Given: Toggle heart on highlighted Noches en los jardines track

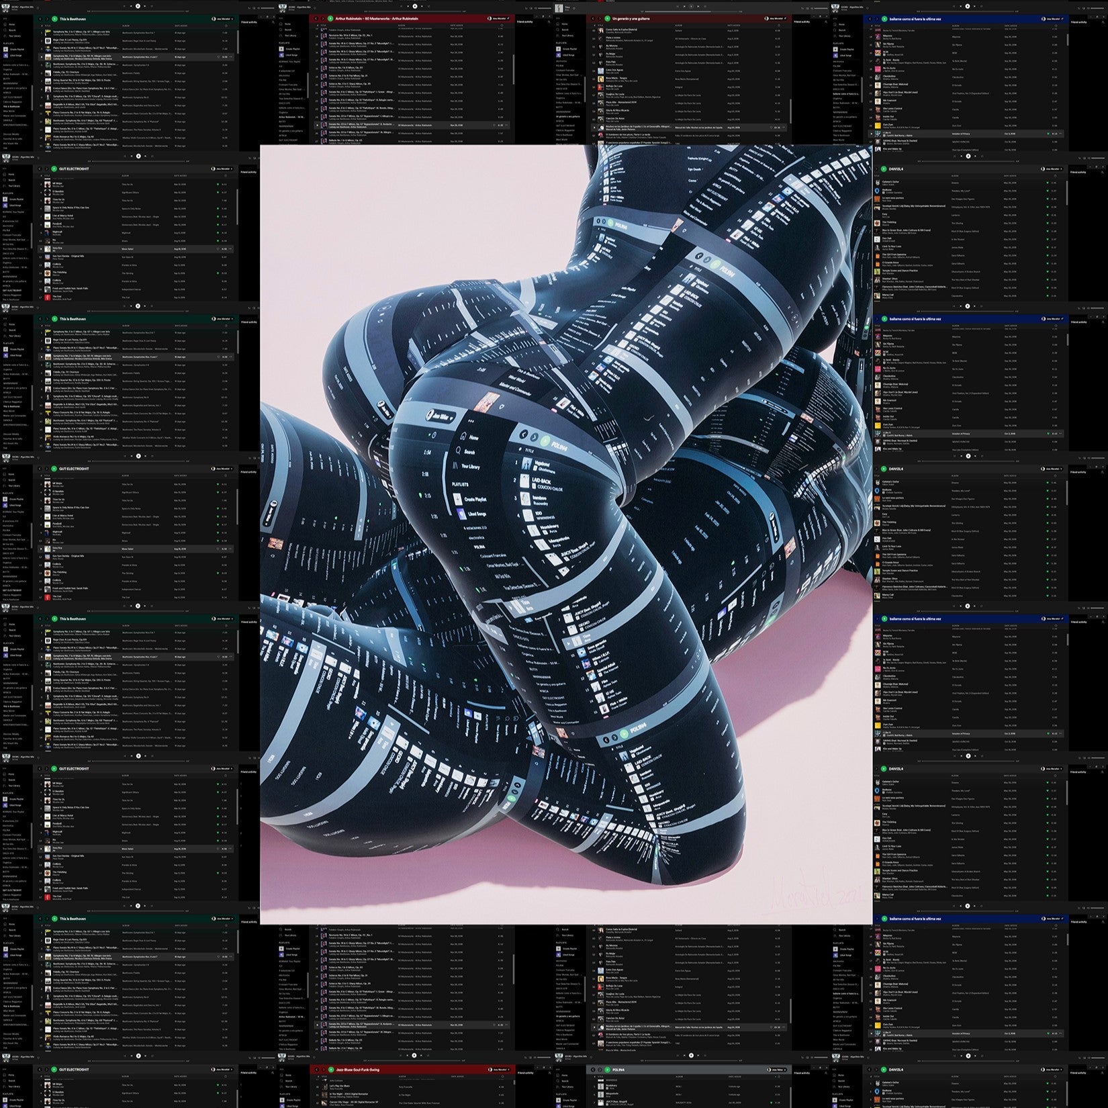Looking at the screenshot, I should [772, 127].
